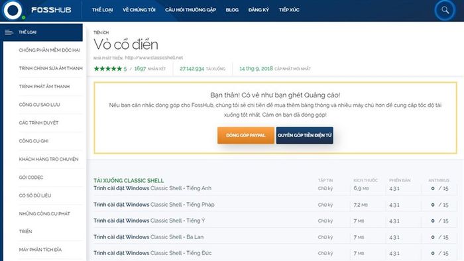
Task: Click the five-star rating icons
Action: tap(107, 69)
